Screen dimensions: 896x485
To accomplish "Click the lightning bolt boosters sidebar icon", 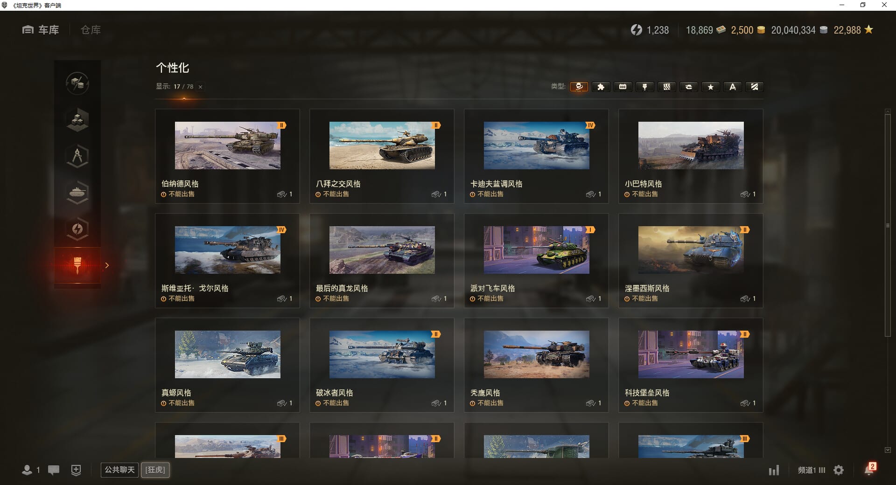I will click(77, 229).
